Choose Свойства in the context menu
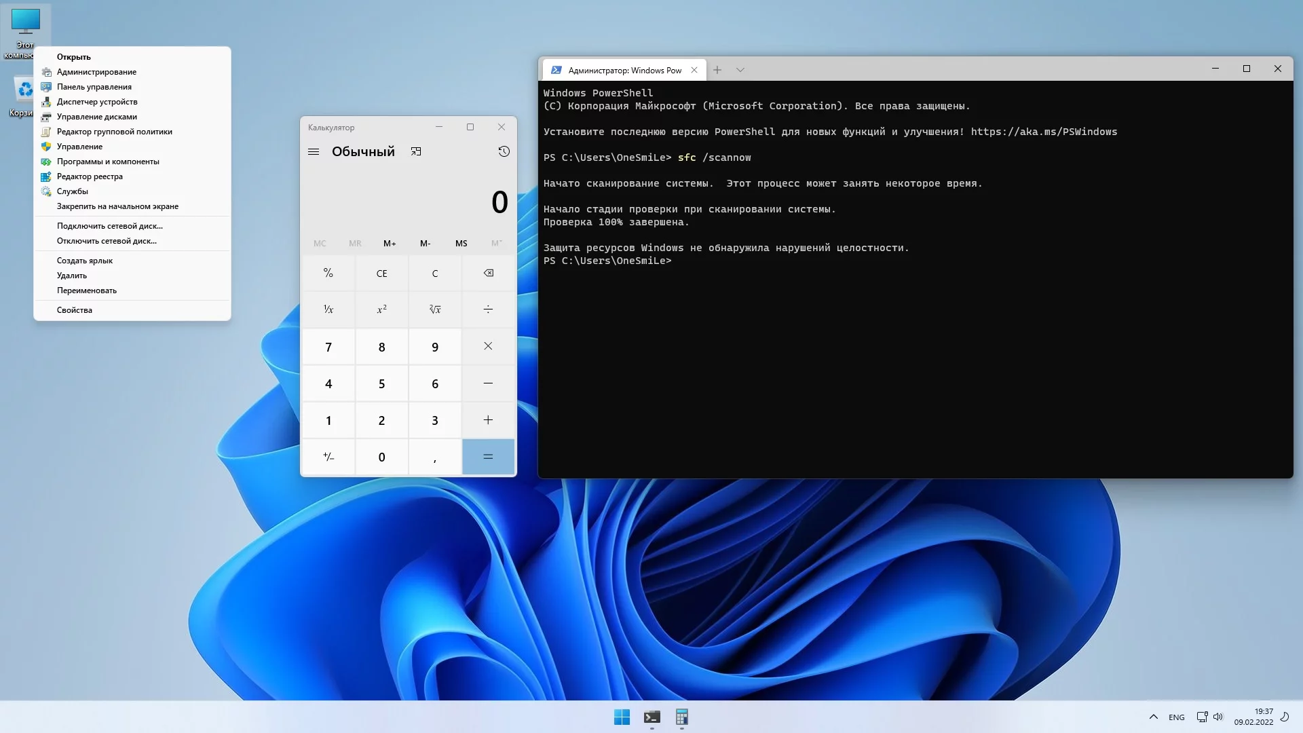Viewport: 1303px width, 733px height. 75,310
